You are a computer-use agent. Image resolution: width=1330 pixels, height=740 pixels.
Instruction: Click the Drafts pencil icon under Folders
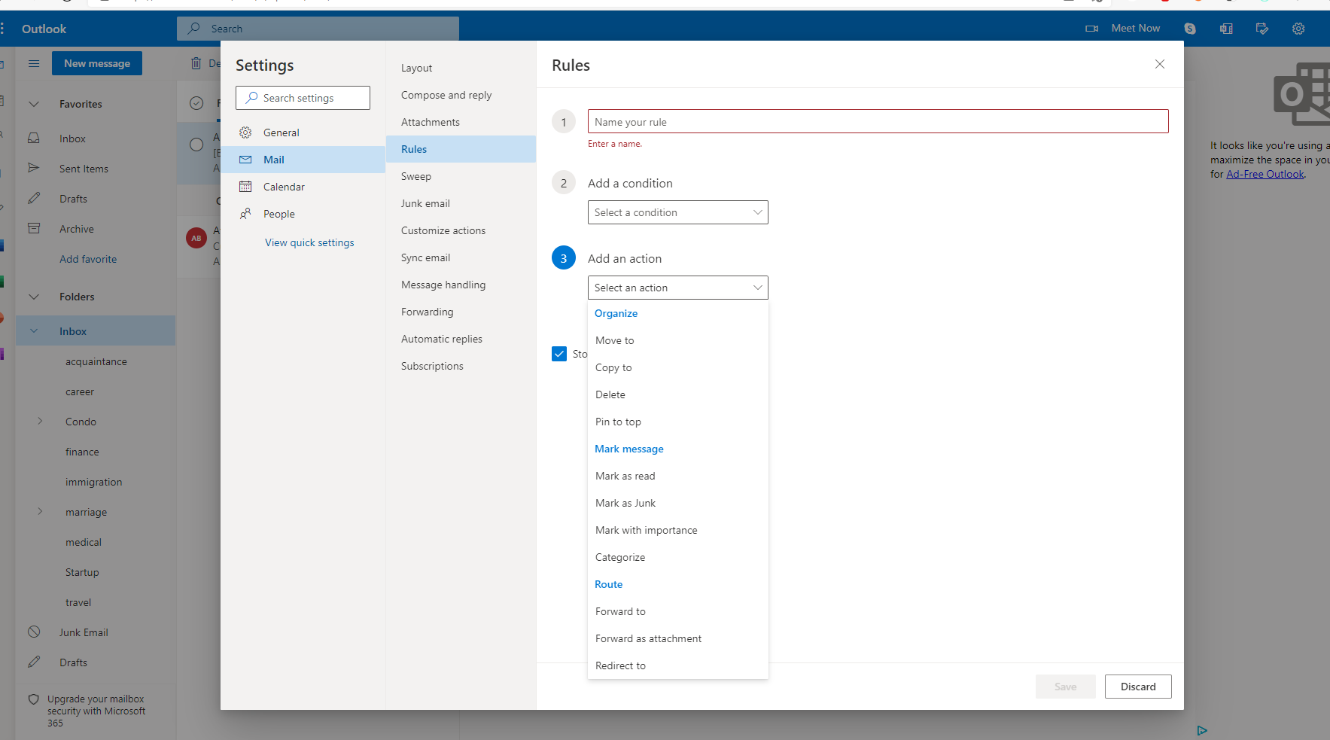[34, 662]
